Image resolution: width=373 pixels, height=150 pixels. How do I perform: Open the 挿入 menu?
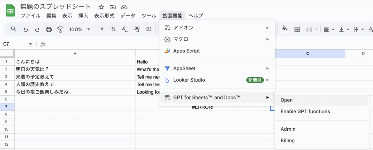[83, 16]
